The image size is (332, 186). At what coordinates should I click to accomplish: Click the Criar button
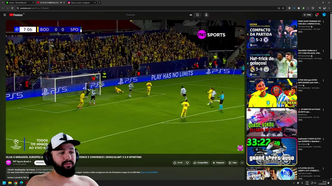point(307,15)
